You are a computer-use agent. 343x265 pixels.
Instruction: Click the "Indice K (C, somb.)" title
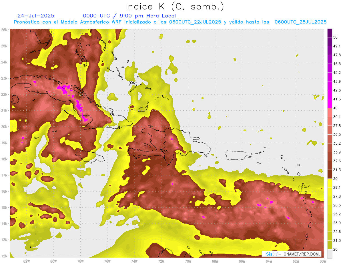click(x=174, y=7)
